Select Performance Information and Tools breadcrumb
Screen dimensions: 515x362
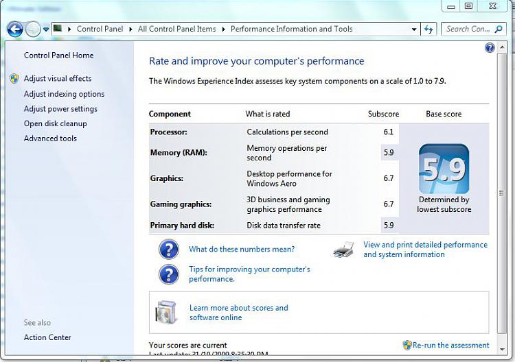point(291,29)
